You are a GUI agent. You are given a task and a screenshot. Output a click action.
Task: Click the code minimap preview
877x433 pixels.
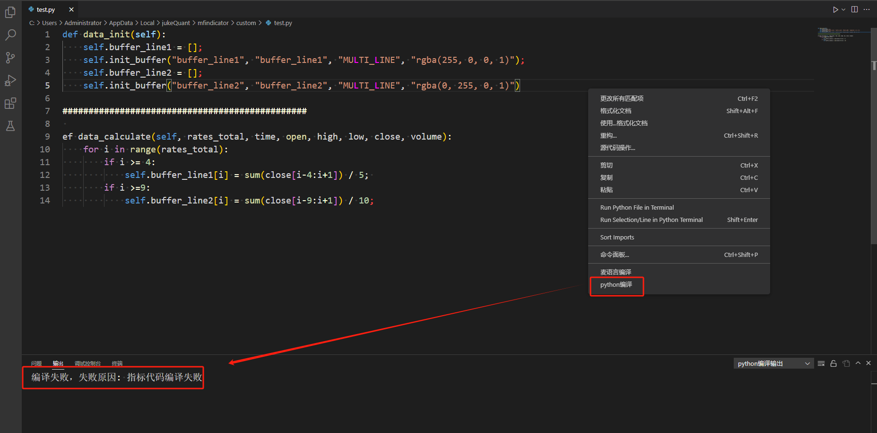(x=843, y=35)
